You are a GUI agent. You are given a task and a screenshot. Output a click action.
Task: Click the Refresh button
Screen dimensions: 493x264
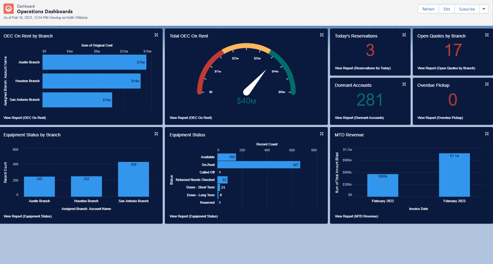[x=428, y=9]
